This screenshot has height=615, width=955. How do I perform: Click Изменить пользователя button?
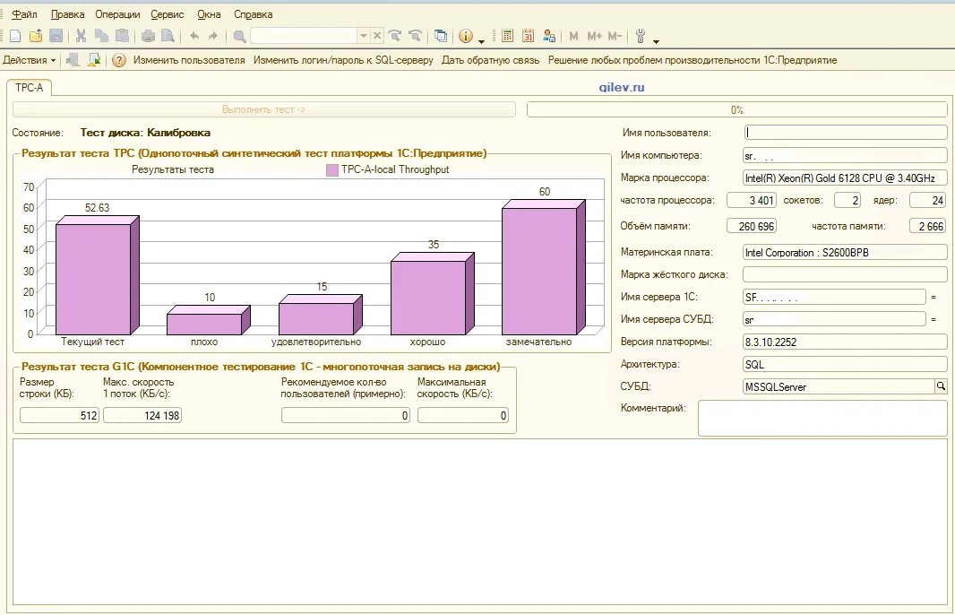click(x=189, y=60)
